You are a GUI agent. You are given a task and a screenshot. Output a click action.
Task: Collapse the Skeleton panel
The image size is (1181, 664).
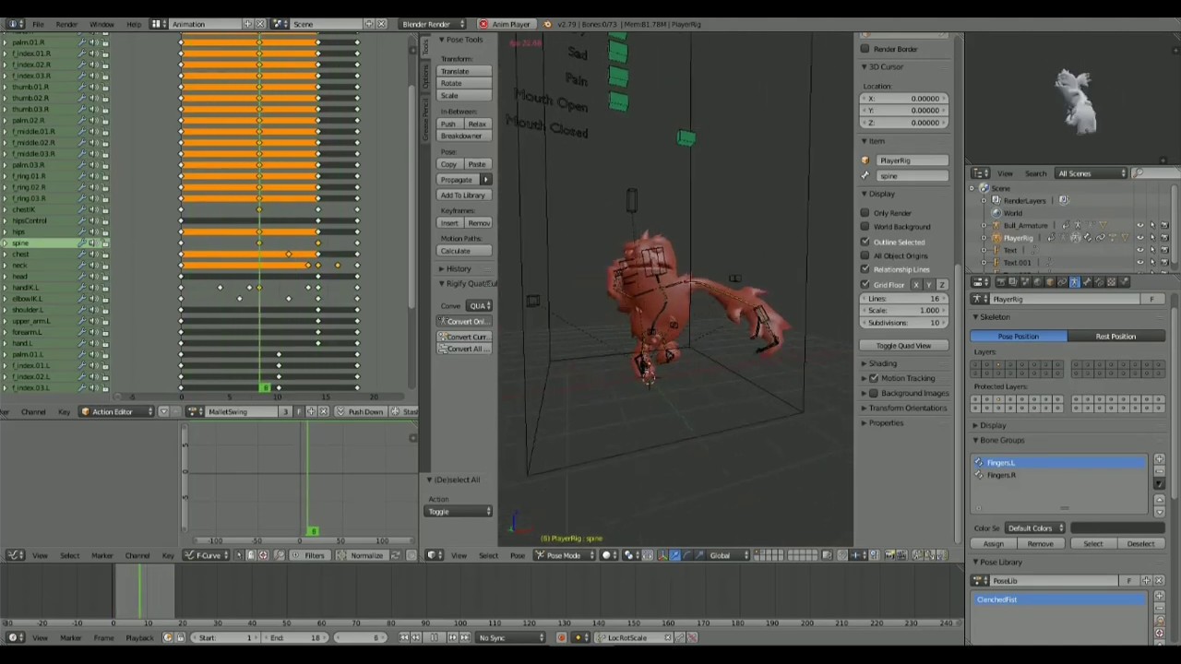(995, 317)
